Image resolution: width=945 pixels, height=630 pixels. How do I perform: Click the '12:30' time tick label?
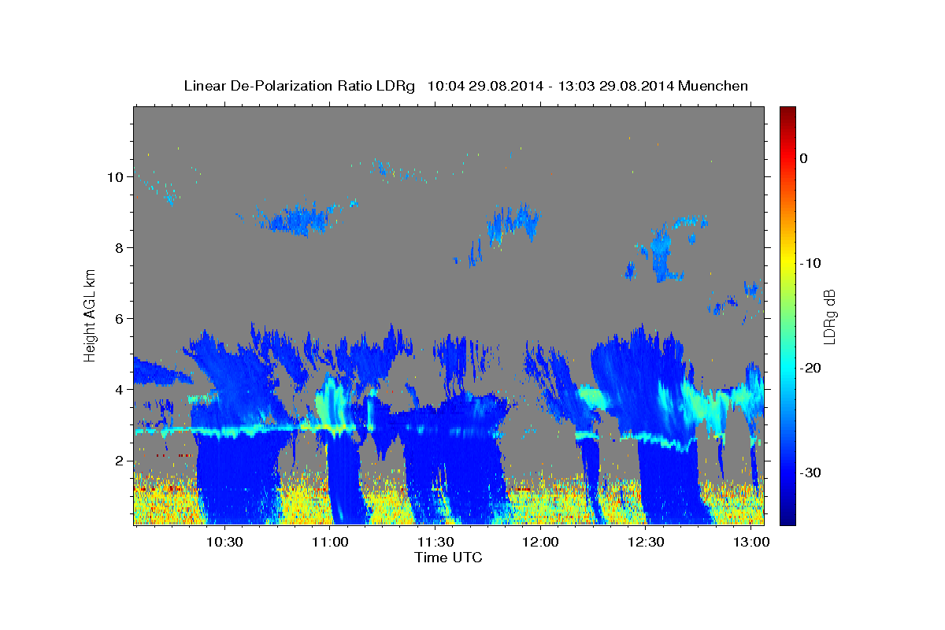[x=647, y=543]
